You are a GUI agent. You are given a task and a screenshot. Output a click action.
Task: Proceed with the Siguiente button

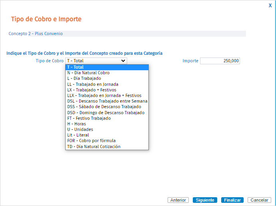coord(205,200)
